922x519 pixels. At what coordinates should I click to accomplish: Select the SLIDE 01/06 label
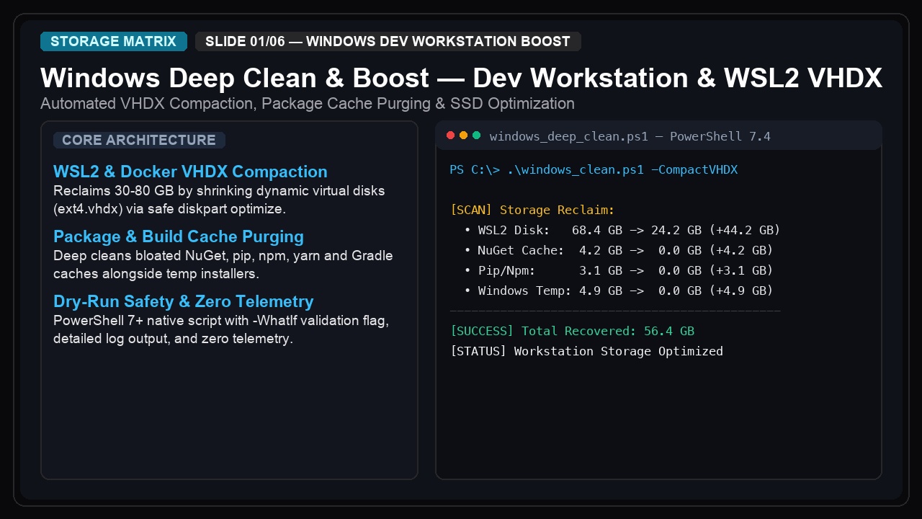tap(388, 42)
